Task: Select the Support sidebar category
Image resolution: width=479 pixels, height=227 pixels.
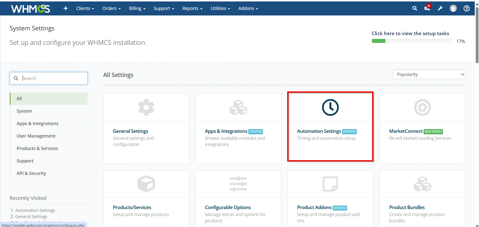Action: coord(49,161)
